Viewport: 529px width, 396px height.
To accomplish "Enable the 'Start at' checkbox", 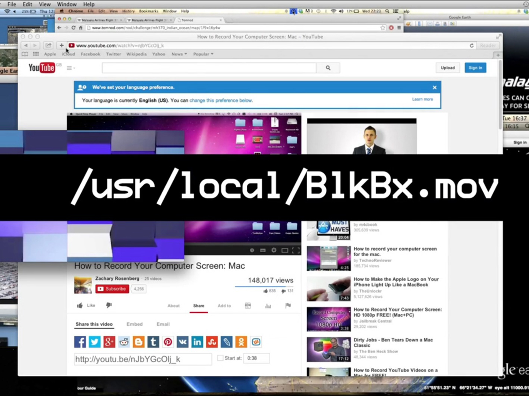I will click(x=220, y=358).
